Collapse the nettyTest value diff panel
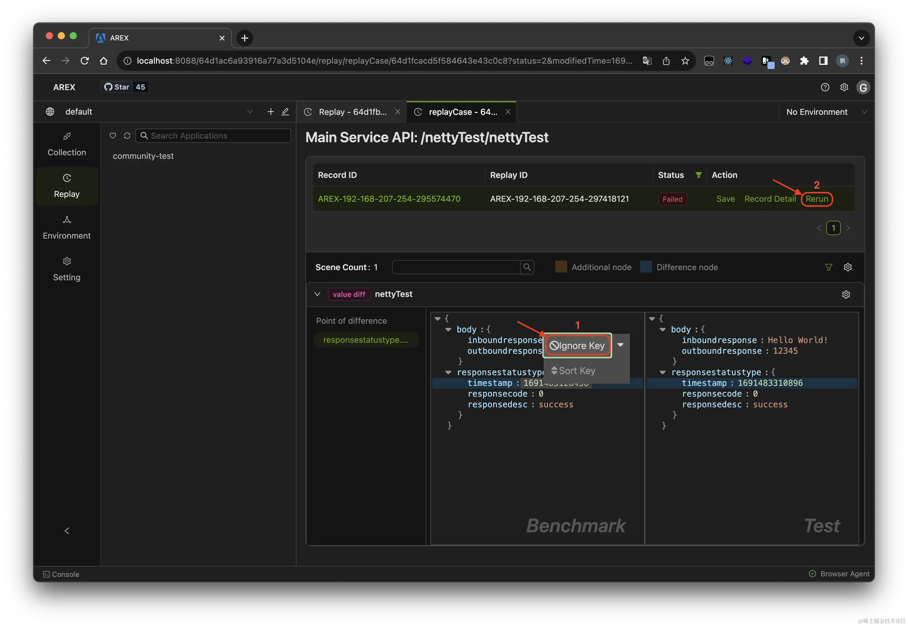Viewport: 908px width, 626px height. [317, 294]
